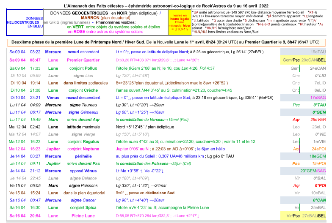Select the latitude maximale entry
Image resolution: width=332 pixels, height=223 pixels.
pos(83,127)
